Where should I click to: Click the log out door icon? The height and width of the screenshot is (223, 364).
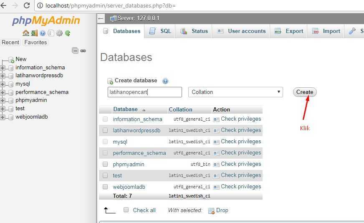(34, 33)
